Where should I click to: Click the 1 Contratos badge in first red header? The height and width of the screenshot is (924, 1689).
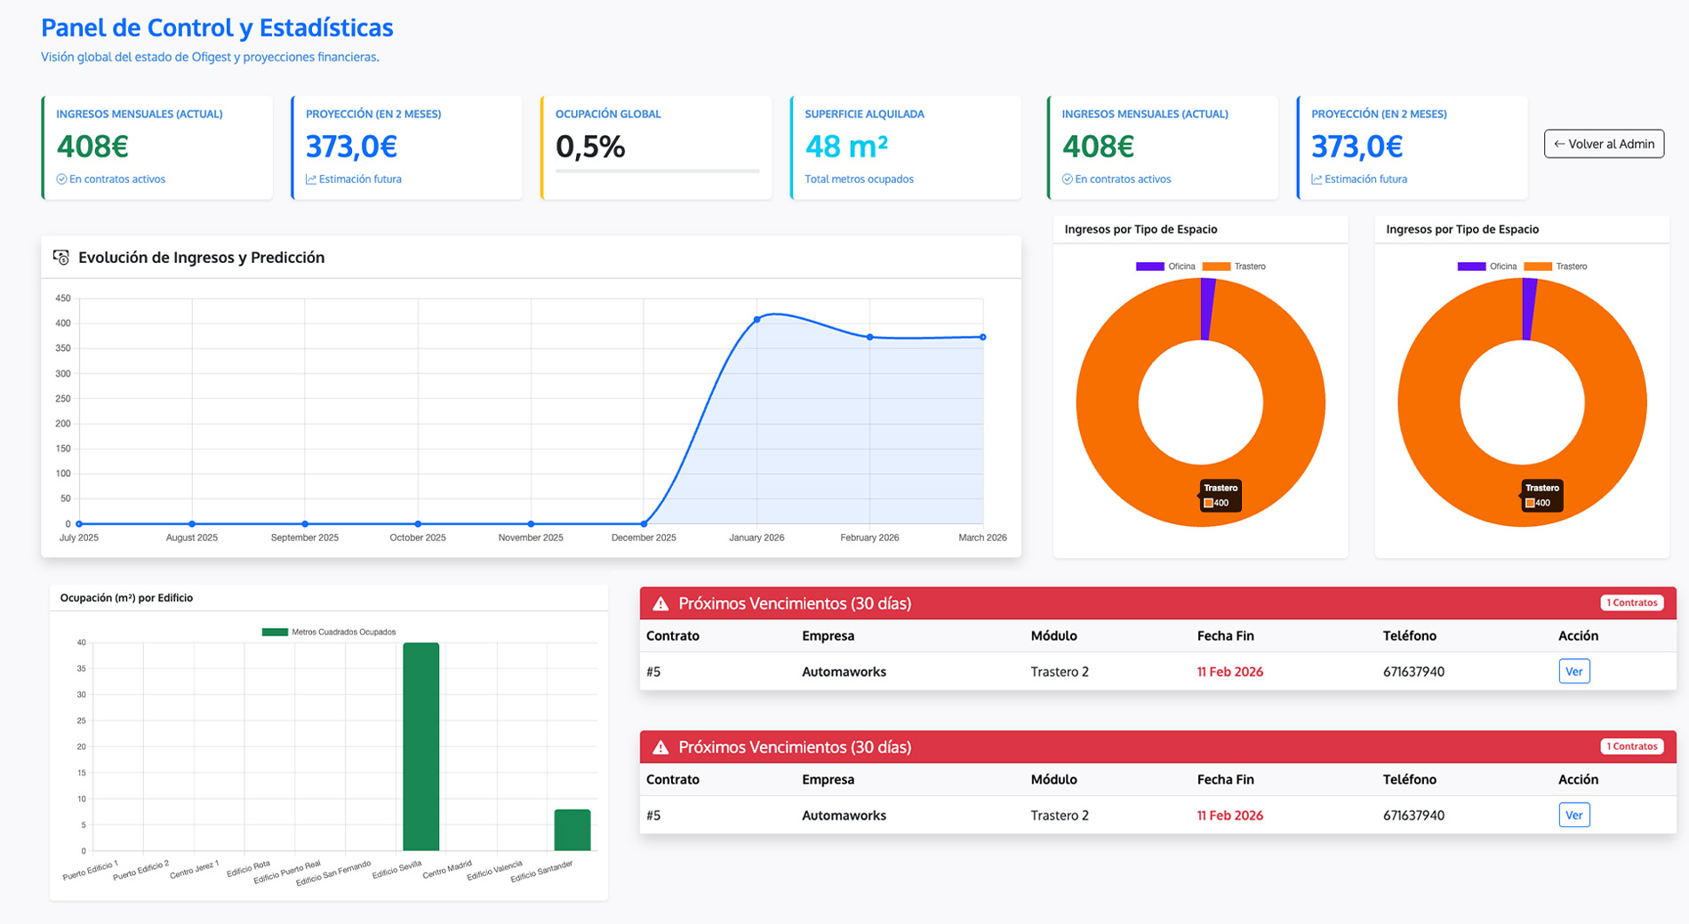tap(1632, 602)
